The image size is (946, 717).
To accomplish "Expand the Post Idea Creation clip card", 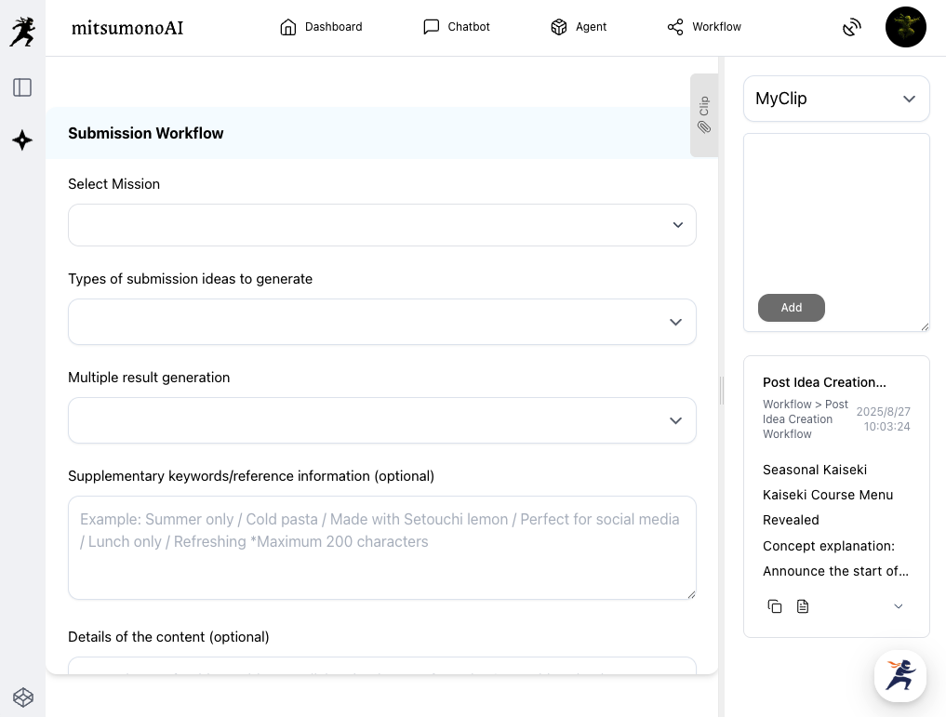I will (898, 606).
